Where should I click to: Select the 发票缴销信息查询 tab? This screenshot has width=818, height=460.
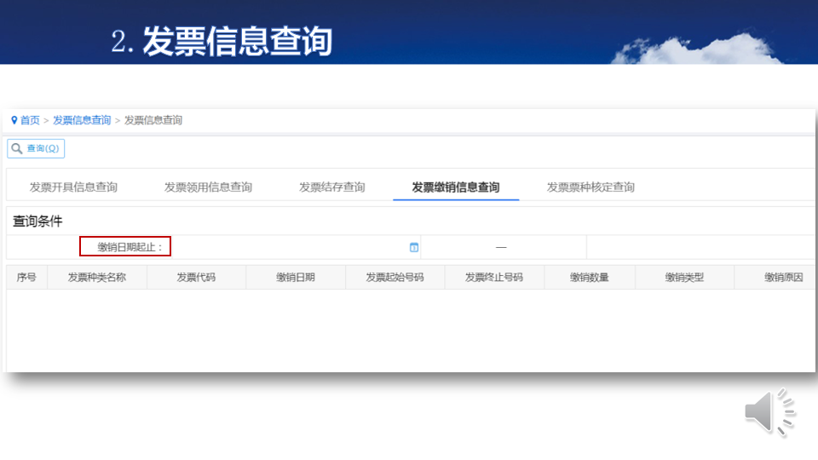click(456, 187)
